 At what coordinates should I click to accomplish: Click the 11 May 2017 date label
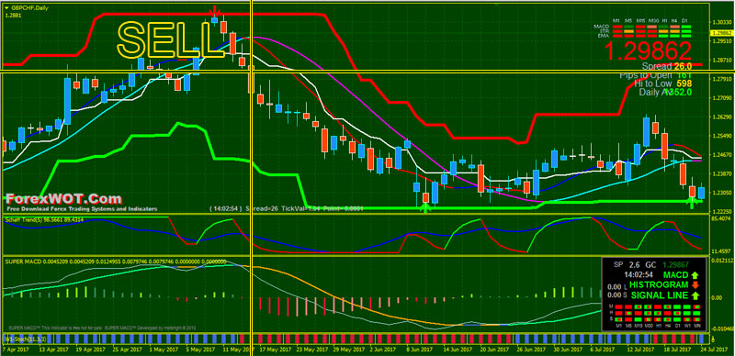coord(237,350)
